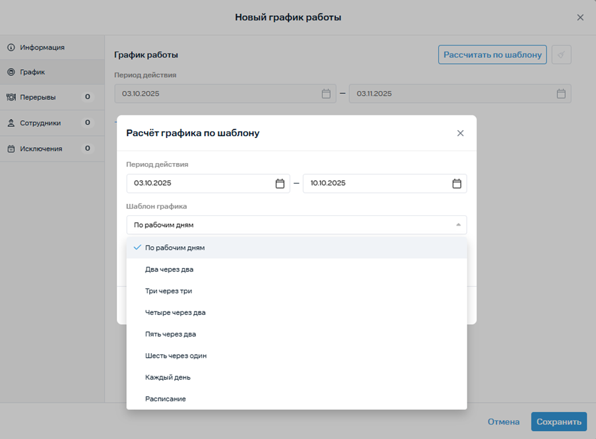
Task: Choose Два через два template
Action: click(x=169, y=269)
